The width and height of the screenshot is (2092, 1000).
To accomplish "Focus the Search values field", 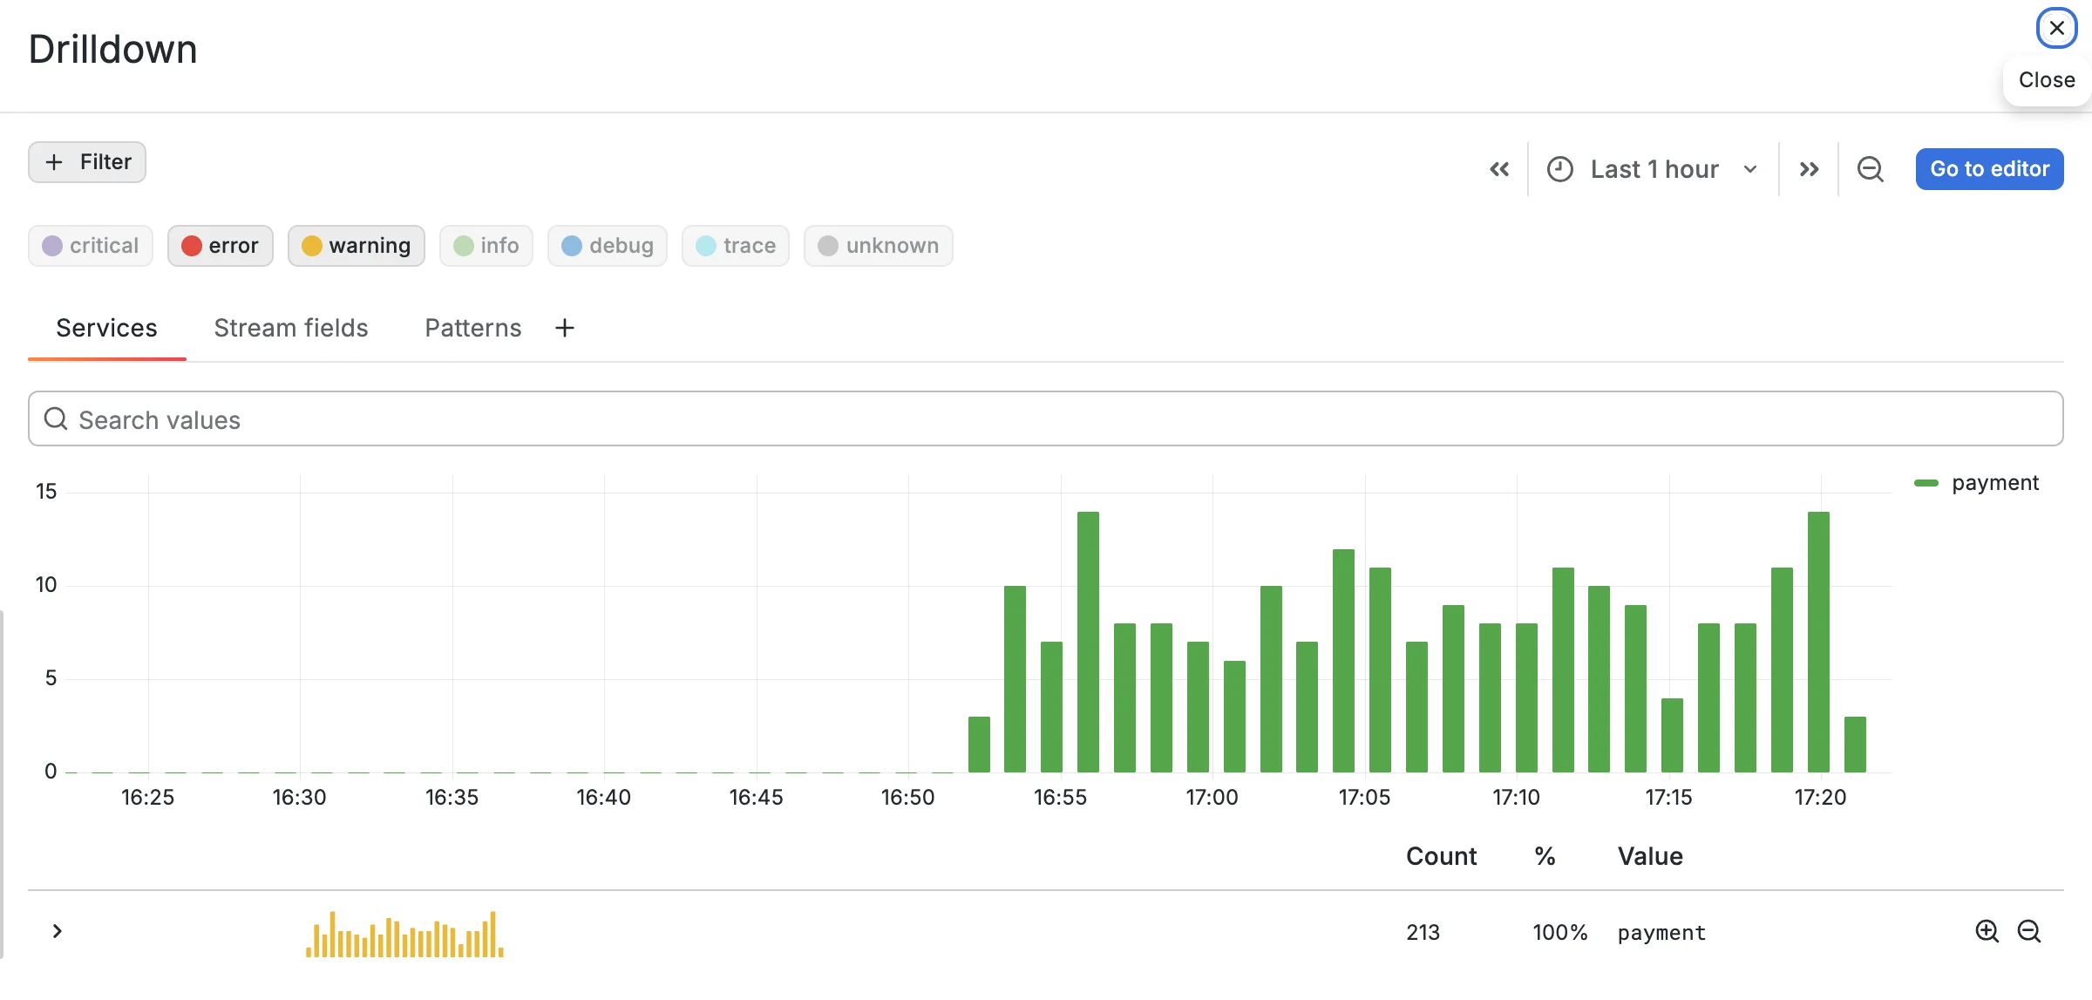I will click(1046, 419).
